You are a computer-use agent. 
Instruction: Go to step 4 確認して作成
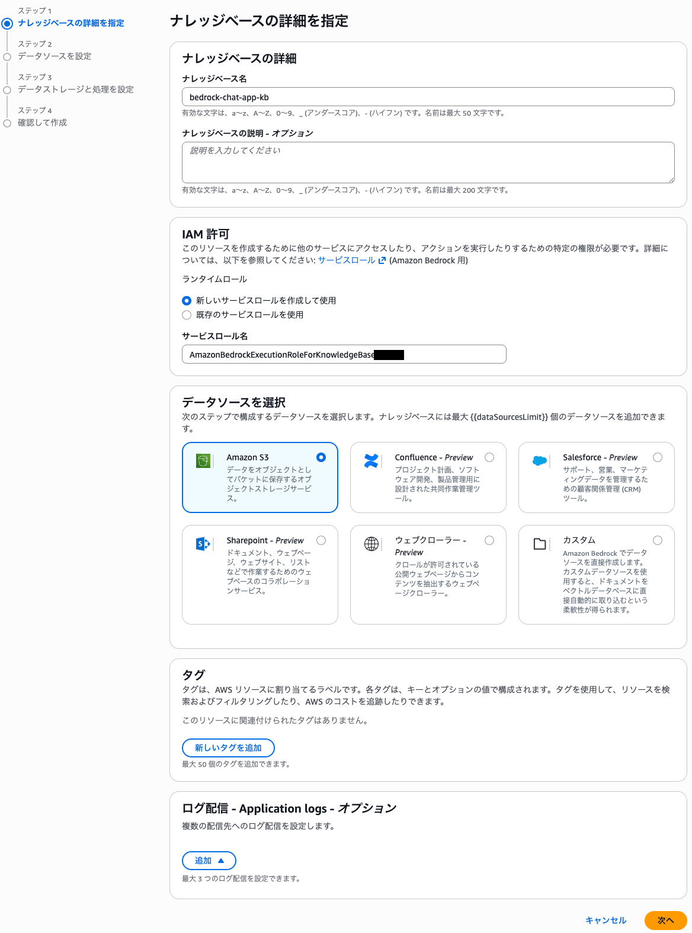click(x=42, y=123)
